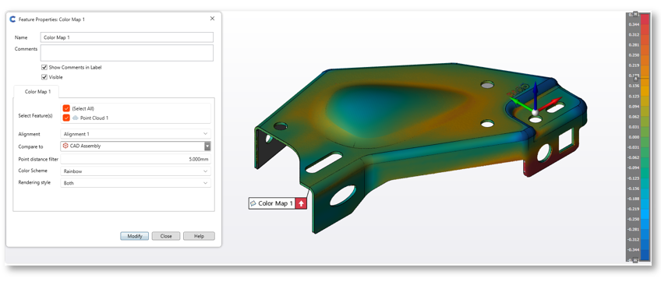This screenshot has width=661, height=282.
Task: Click the Modify button
Action: [135, 236]
